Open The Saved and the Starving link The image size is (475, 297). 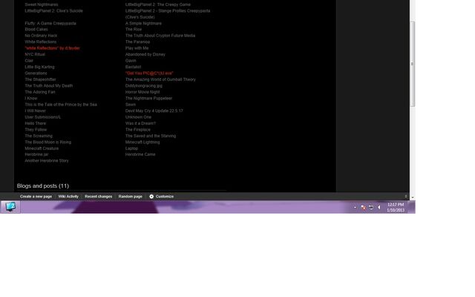point(151,136)
